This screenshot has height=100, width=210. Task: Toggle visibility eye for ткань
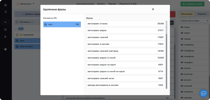(x=182, y=27)
